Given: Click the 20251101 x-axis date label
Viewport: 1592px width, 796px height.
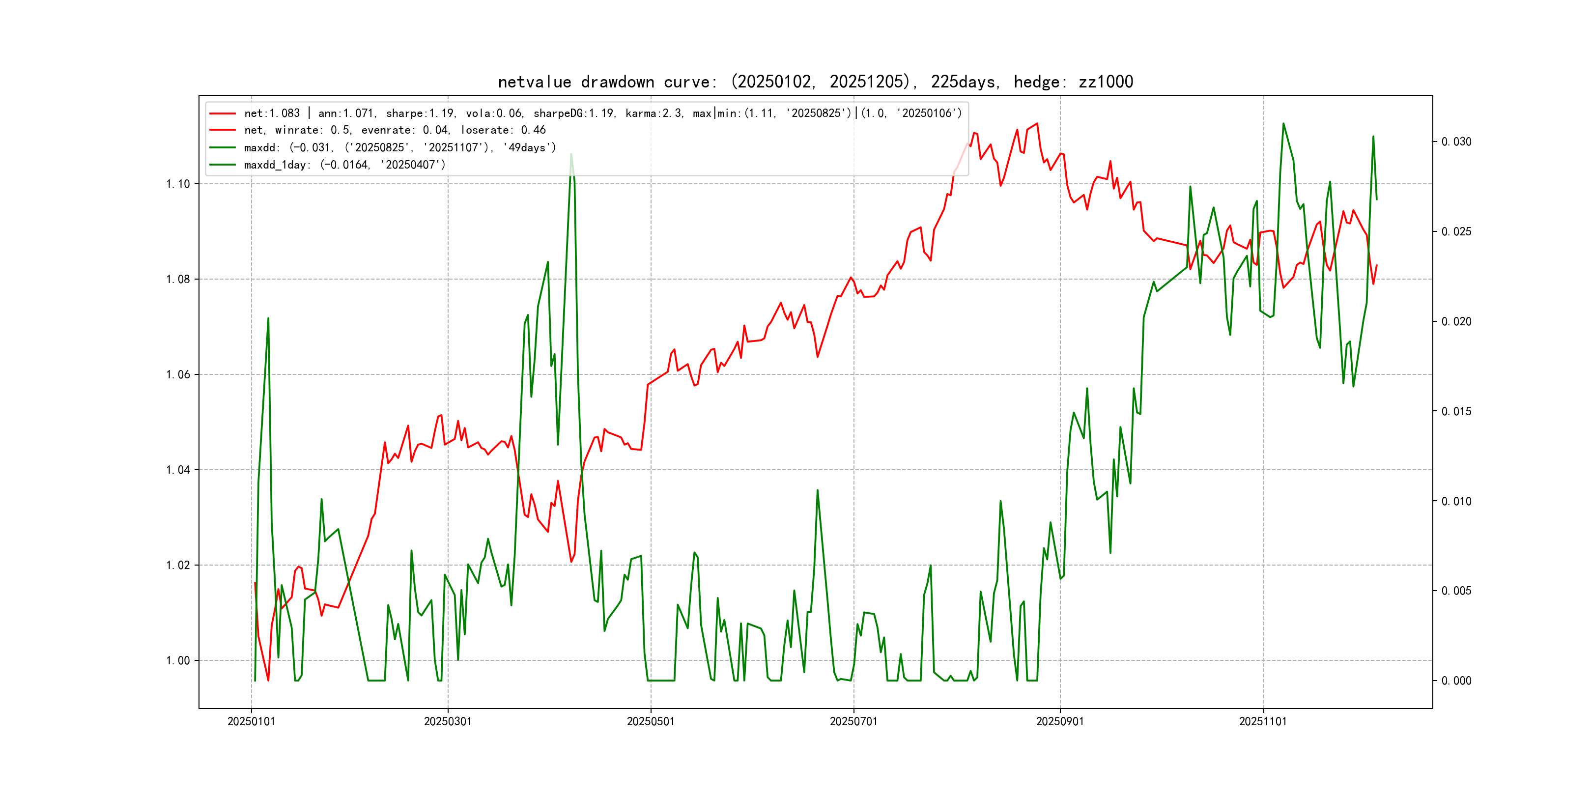Looking at the screenshot, I should [x=1263, y=721].
